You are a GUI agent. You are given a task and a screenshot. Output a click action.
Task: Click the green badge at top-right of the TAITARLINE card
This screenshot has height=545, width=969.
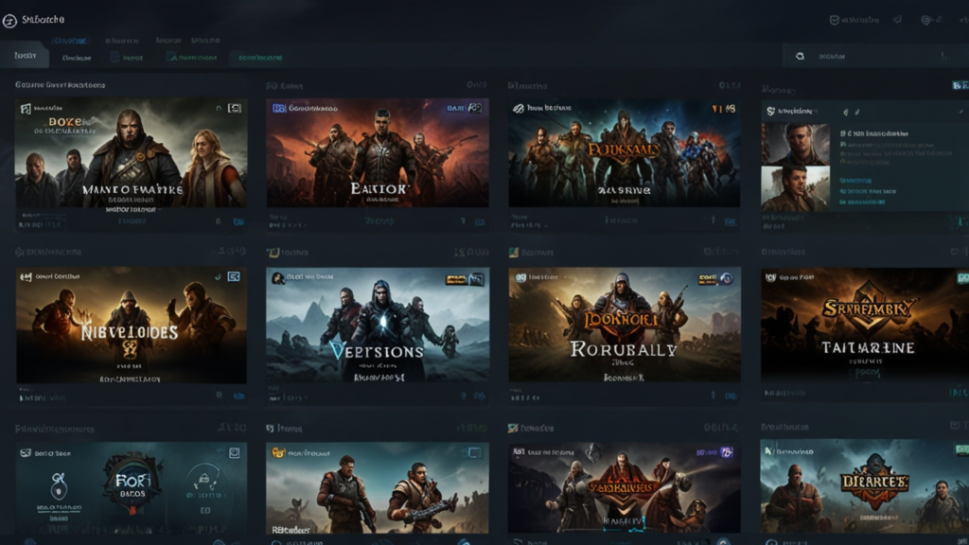click(962, 278)
